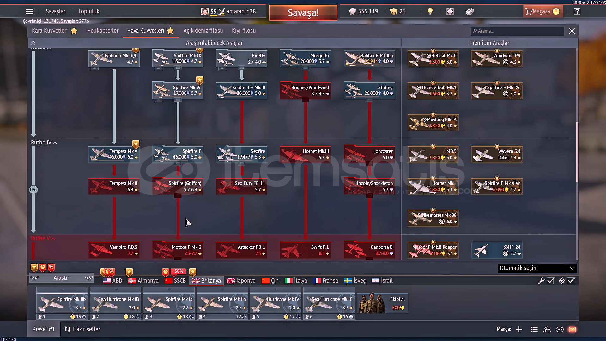Select the Almanya nation
This screenshot has height=341, width=606.
pos(143,281)
